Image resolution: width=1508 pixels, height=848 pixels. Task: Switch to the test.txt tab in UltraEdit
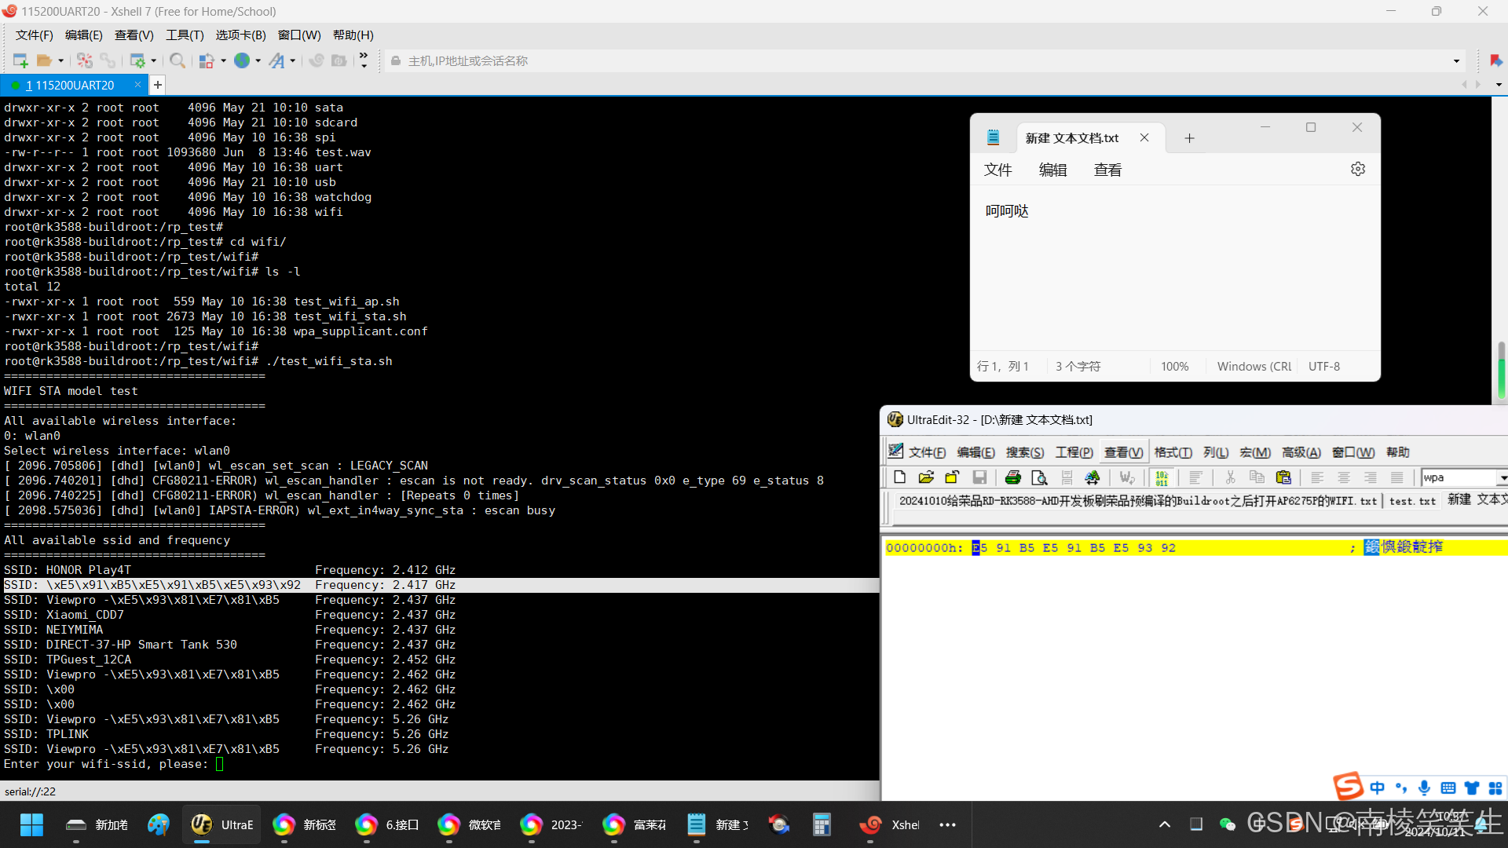pyautogui.click(x=1411, y=501)
